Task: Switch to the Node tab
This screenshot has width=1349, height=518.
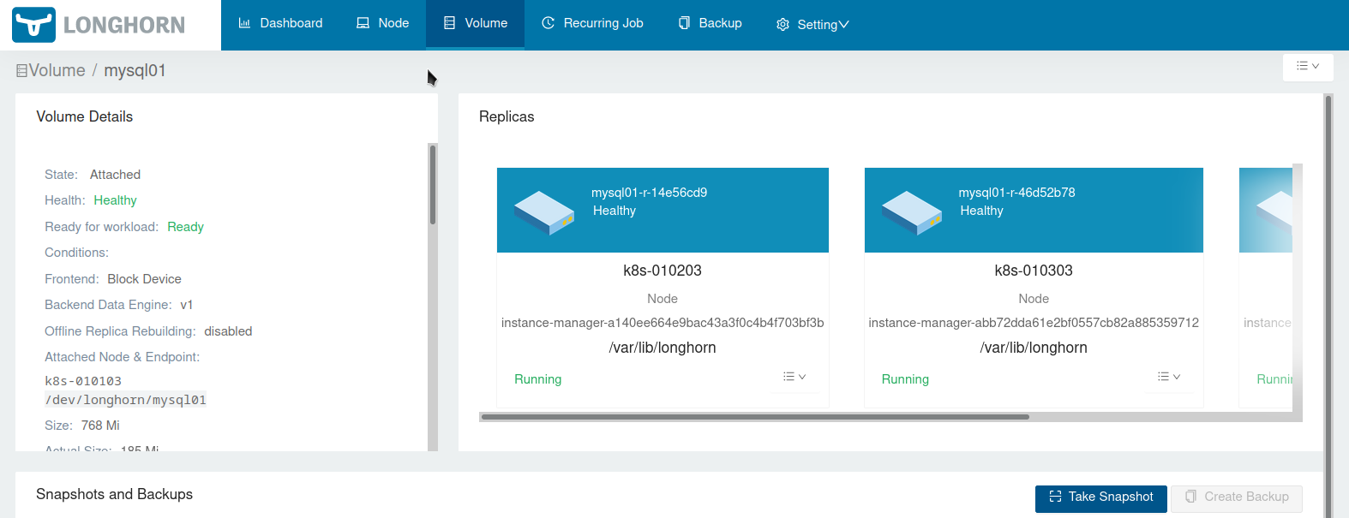Action: pos(382,24)
